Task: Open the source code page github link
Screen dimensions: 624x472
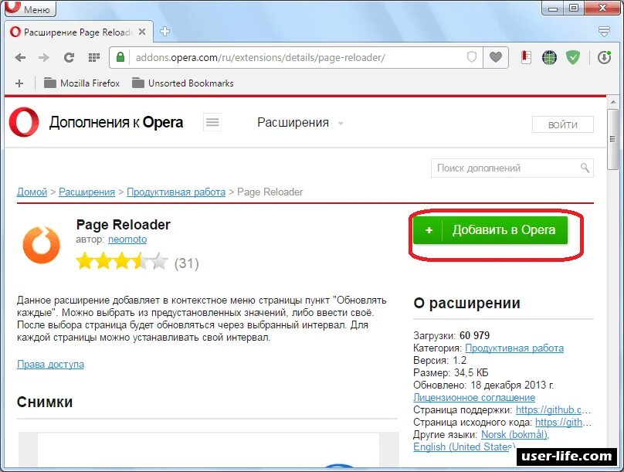Action: click(x=563, y=423)
